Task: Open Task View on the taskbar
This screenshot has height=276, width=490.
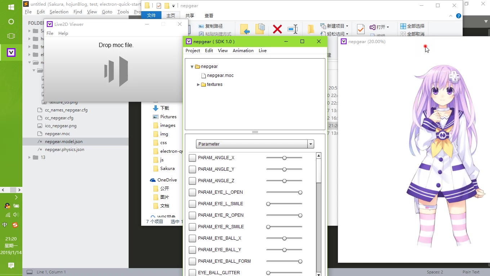Action: click(11, 36)
